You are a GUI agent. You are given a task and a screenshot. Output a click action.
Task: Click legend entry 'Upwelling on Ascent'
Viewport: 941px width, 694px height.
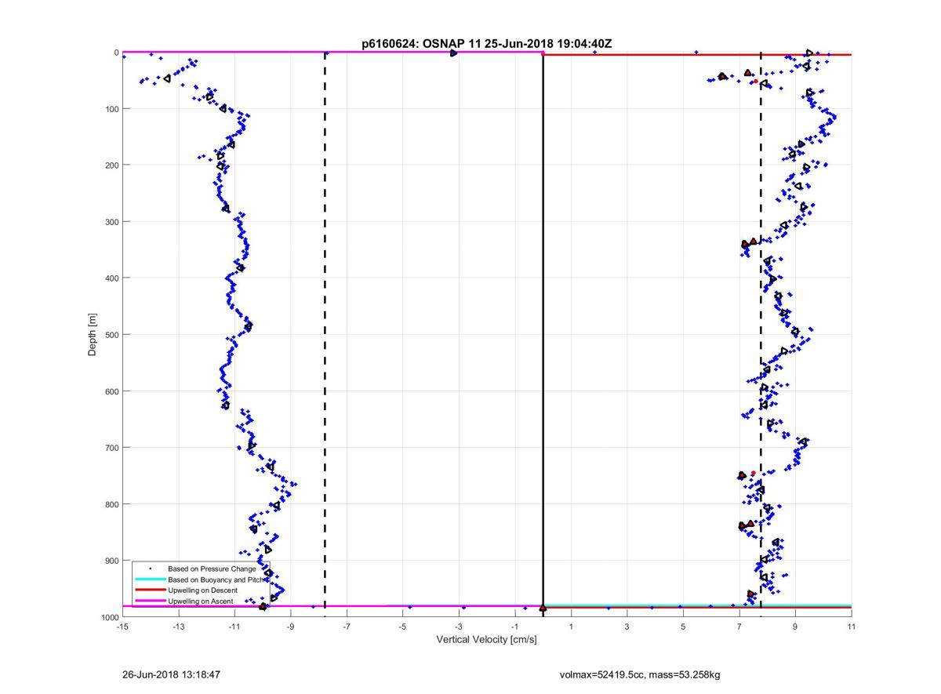(201, 601)
